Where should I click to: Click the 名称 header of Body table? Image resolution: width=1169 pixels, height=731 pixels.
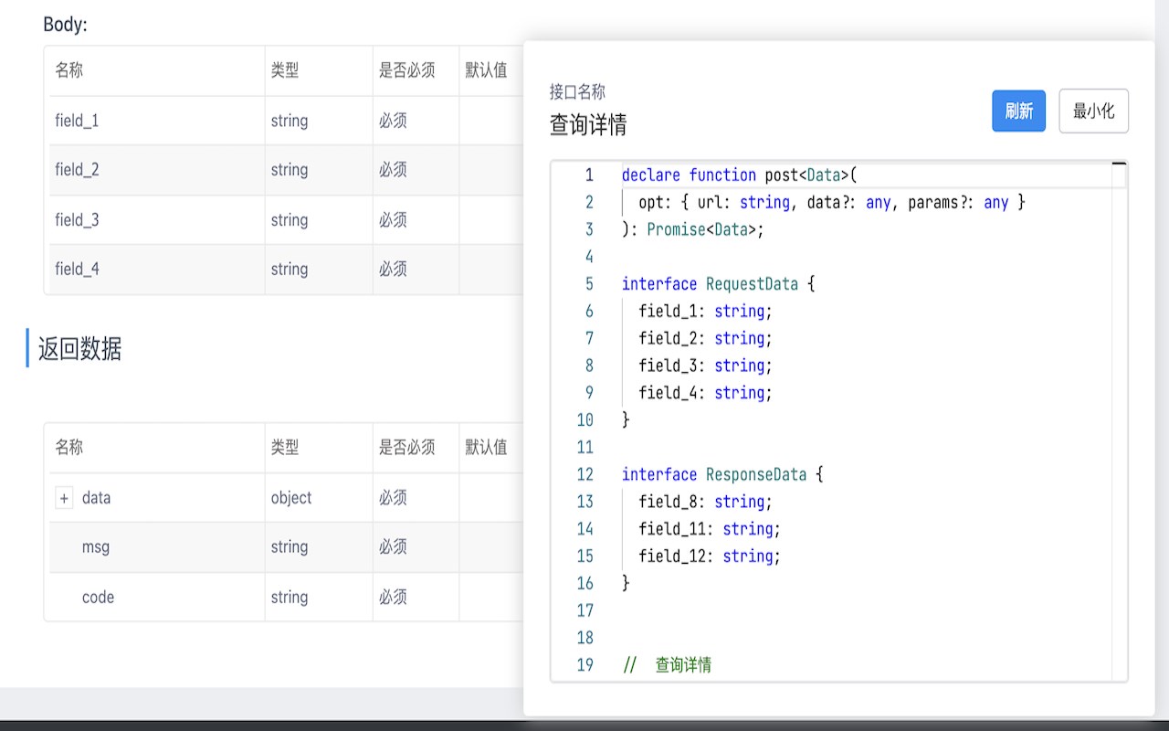click(x=69, y=70)
